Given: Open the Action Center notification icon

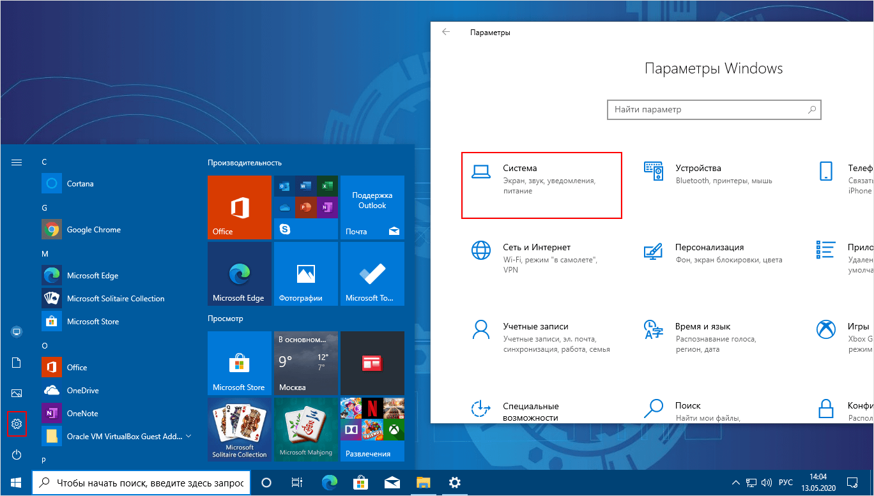Looking at the screenshot, I should [852, 483].
